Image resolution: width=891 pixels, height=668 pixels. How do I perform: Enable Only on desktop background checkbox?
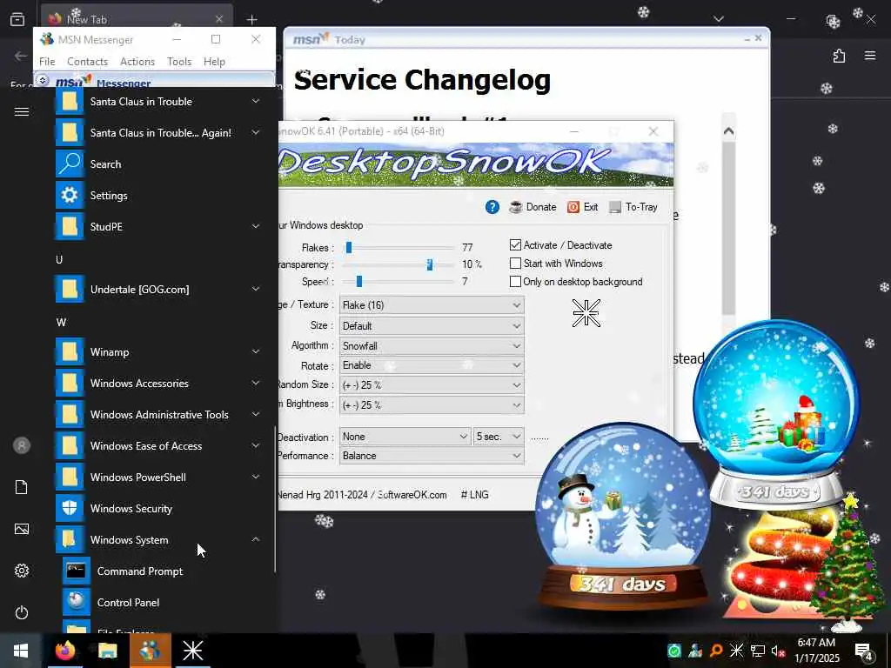coord(515,282)
